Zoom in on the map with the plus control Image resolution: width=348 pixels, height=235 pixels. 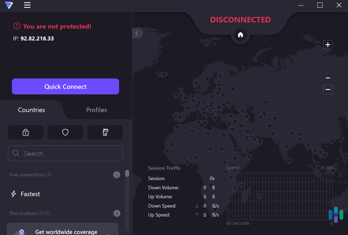pos(328,44)
